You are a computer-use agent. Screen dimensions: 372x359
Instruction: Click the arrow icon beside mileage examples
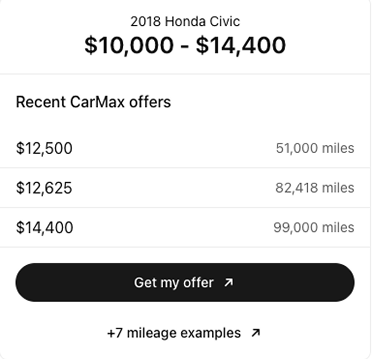click(256, 333)
